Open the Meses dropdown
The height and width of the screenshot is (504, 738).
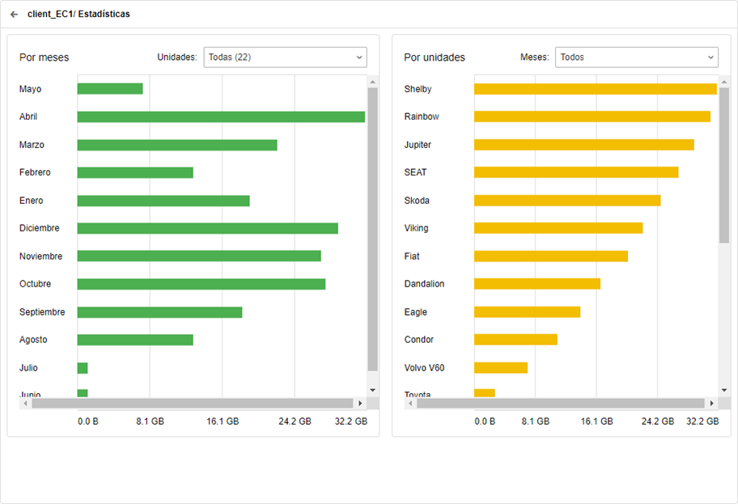point(637,57)
